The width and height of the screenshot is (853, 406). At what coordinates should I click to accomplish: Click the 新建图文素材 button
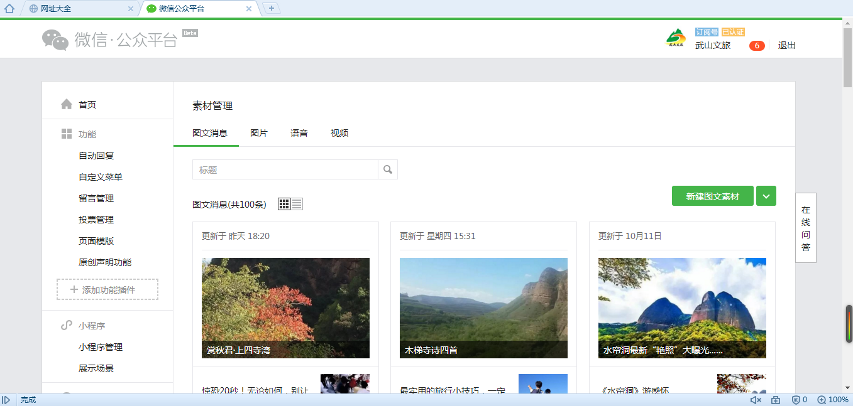(712, 195)
